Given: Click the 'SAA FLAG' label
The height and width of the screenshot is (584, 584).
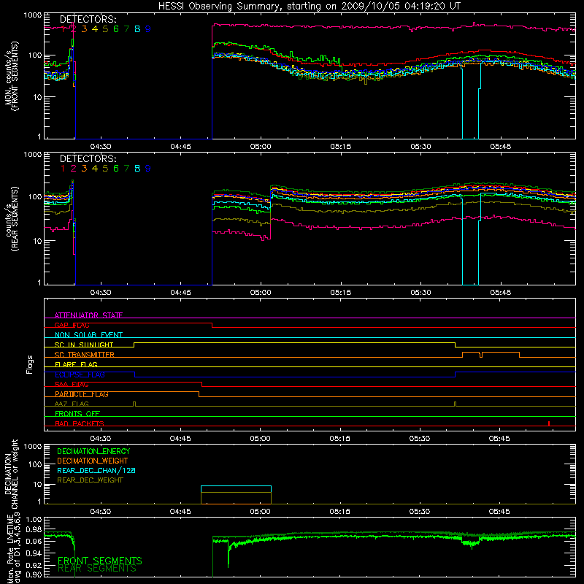Looking at the screenshot, I should pyautogui.click(x=72, y=385).
